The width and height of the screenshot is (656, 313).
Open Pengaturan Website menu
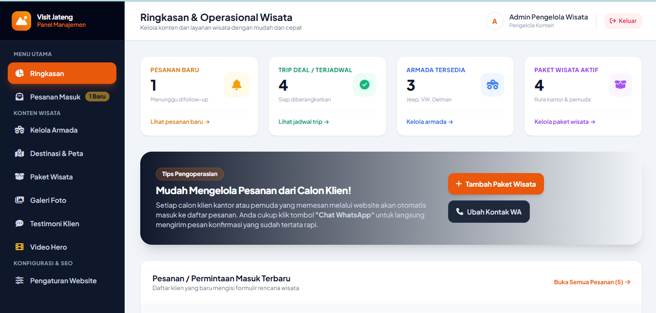coord(62,281)
